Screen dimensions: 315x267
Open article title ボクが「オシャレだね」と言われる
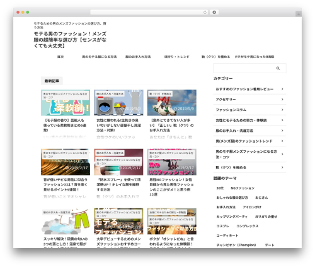(x=171, y=242)
